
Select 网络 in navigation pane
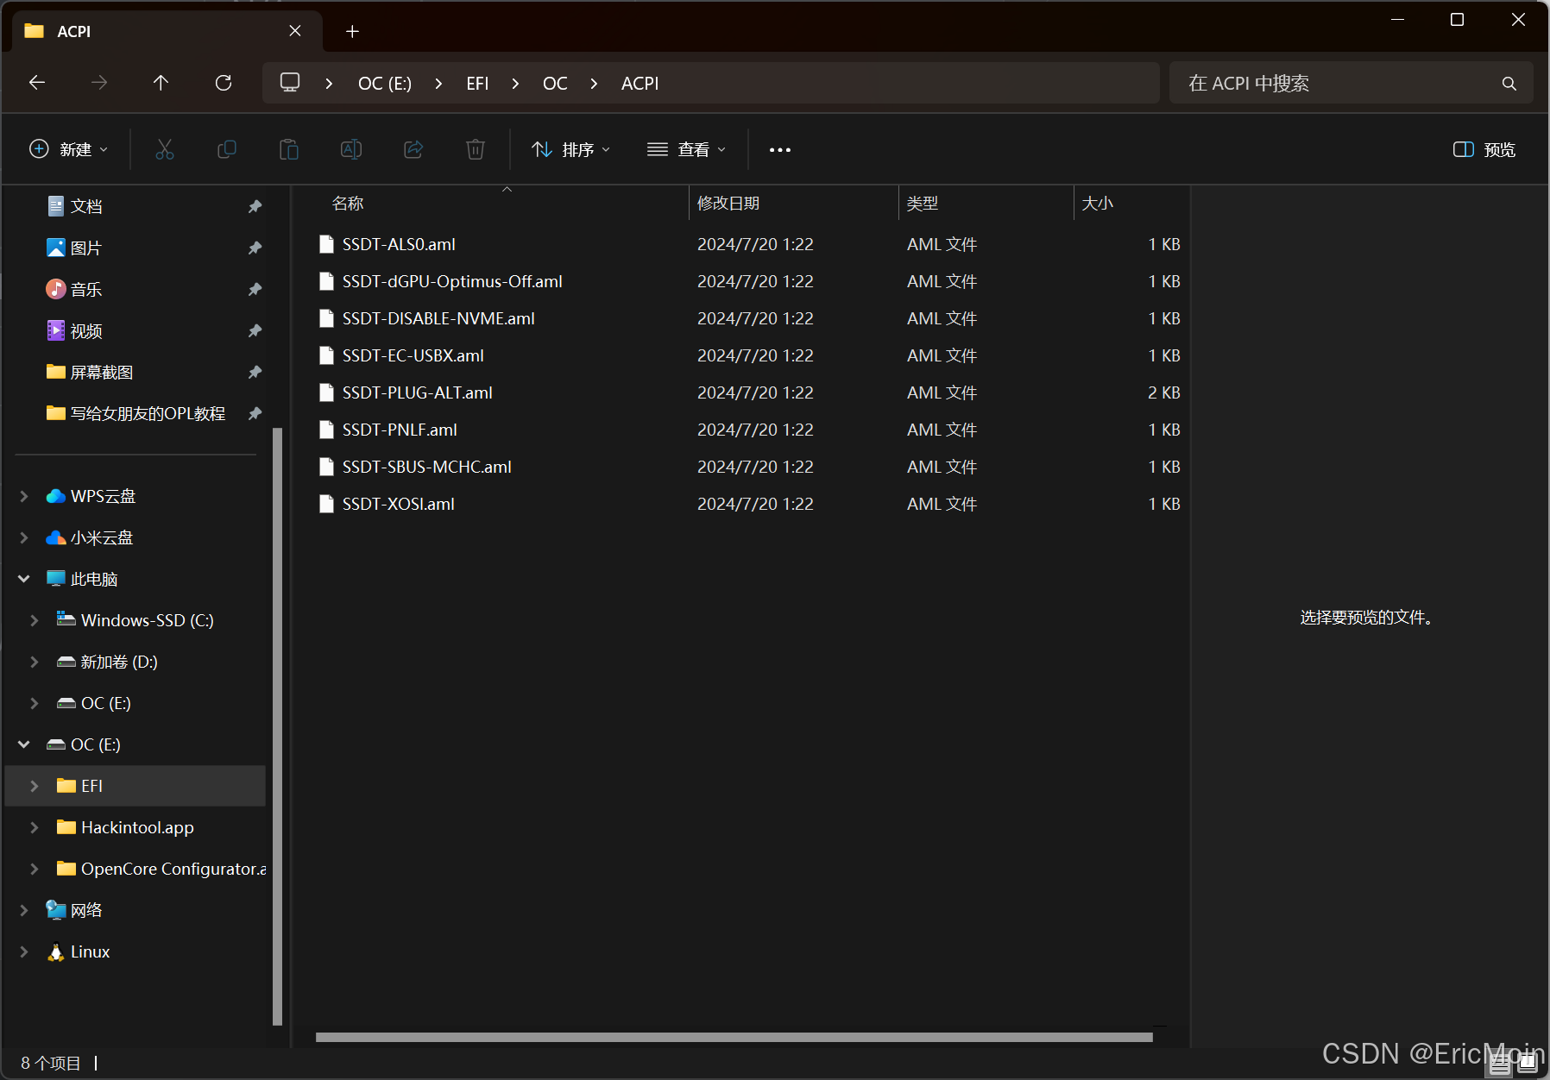coord(86,910)
